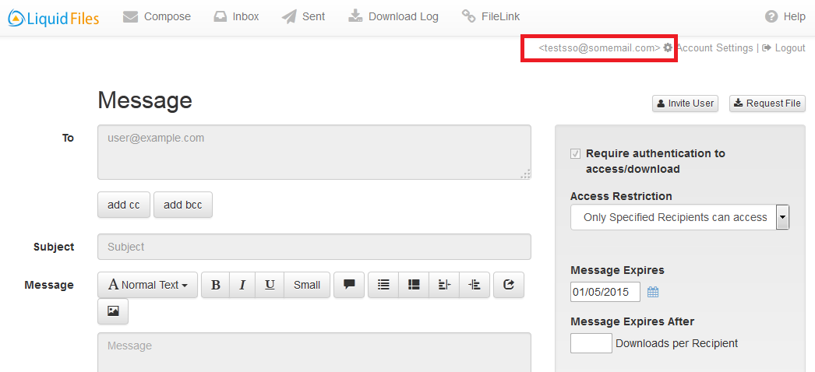Click the testsso@somemail.com account text
The width and height of the screenshot is (815, 372).
[599, 47]
